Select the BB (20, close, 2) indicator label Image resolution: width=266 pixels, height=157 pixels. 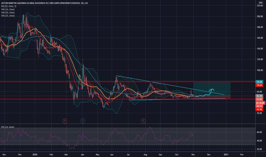9,6
